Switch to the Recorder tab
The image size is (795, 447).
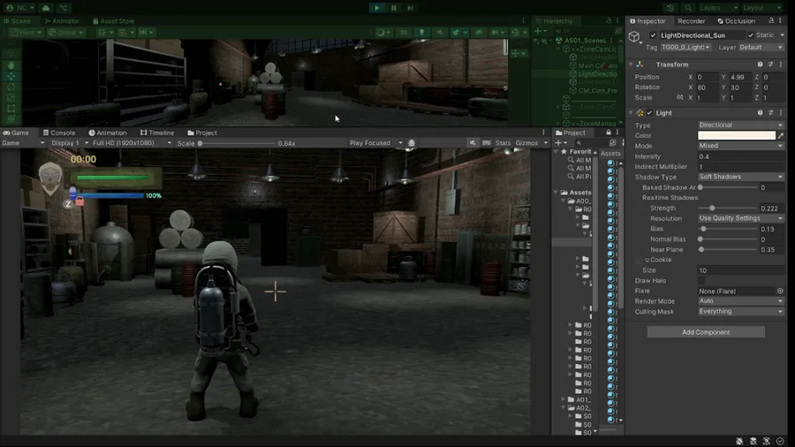tap(691, 21)
